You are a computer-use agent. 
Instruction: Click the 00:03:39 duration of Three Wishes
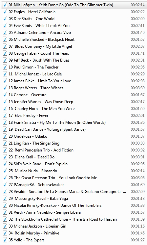pos(138,88)
